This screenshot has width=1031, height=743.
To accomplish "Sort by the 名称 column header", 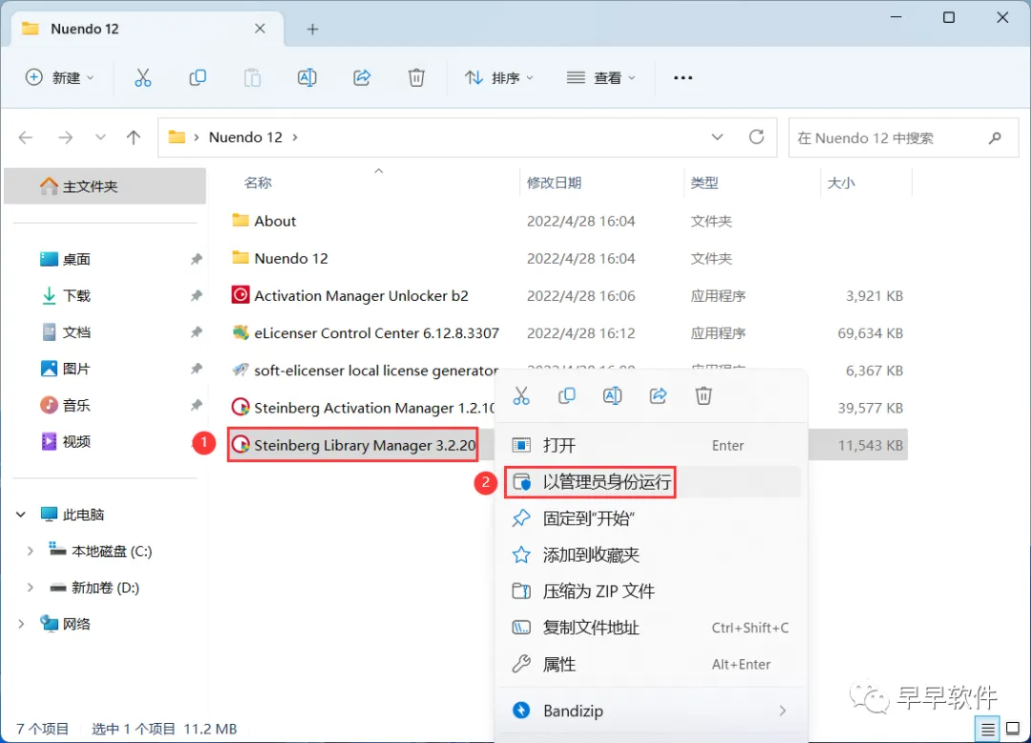I will 258,182.
